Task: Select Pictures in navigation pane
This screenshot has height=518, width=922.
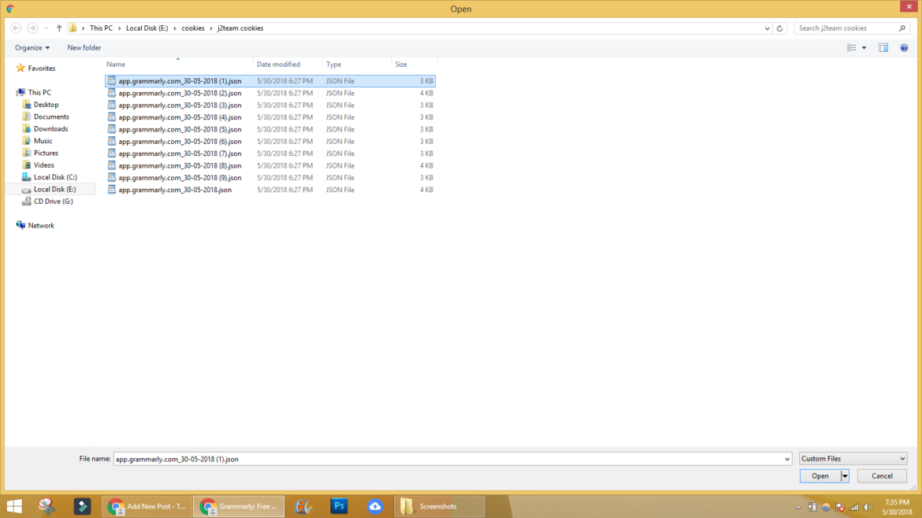Action: pos(46,154)
